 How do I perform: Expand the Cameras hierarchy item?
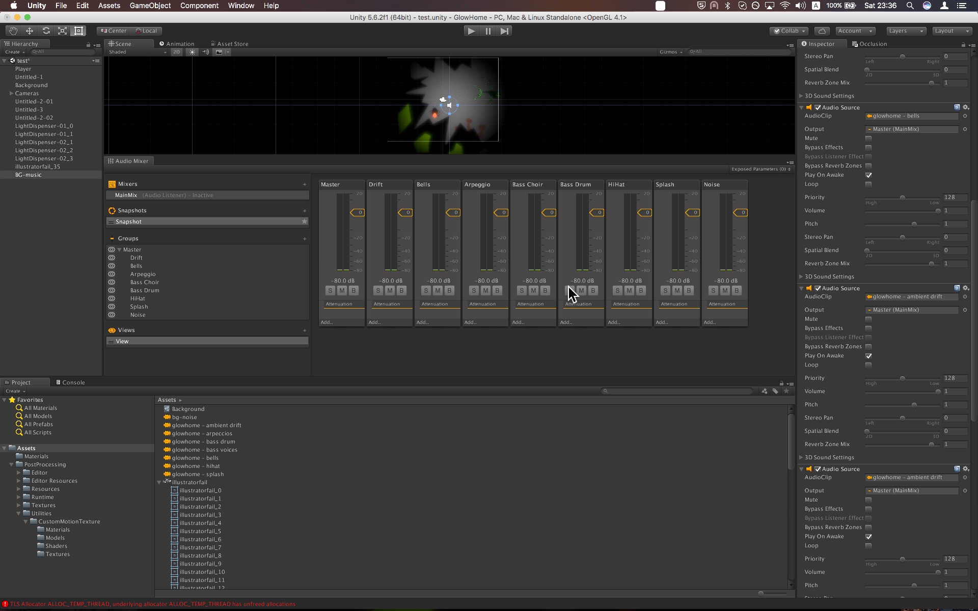click(x=11, y=94)
